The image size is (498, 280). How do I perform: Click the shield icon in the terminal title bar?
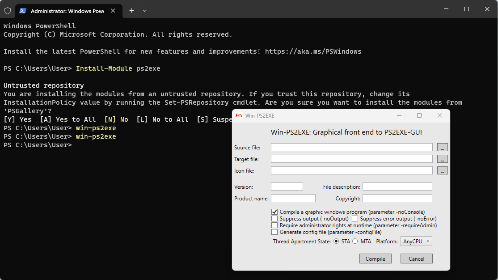[x=8, y=11]
